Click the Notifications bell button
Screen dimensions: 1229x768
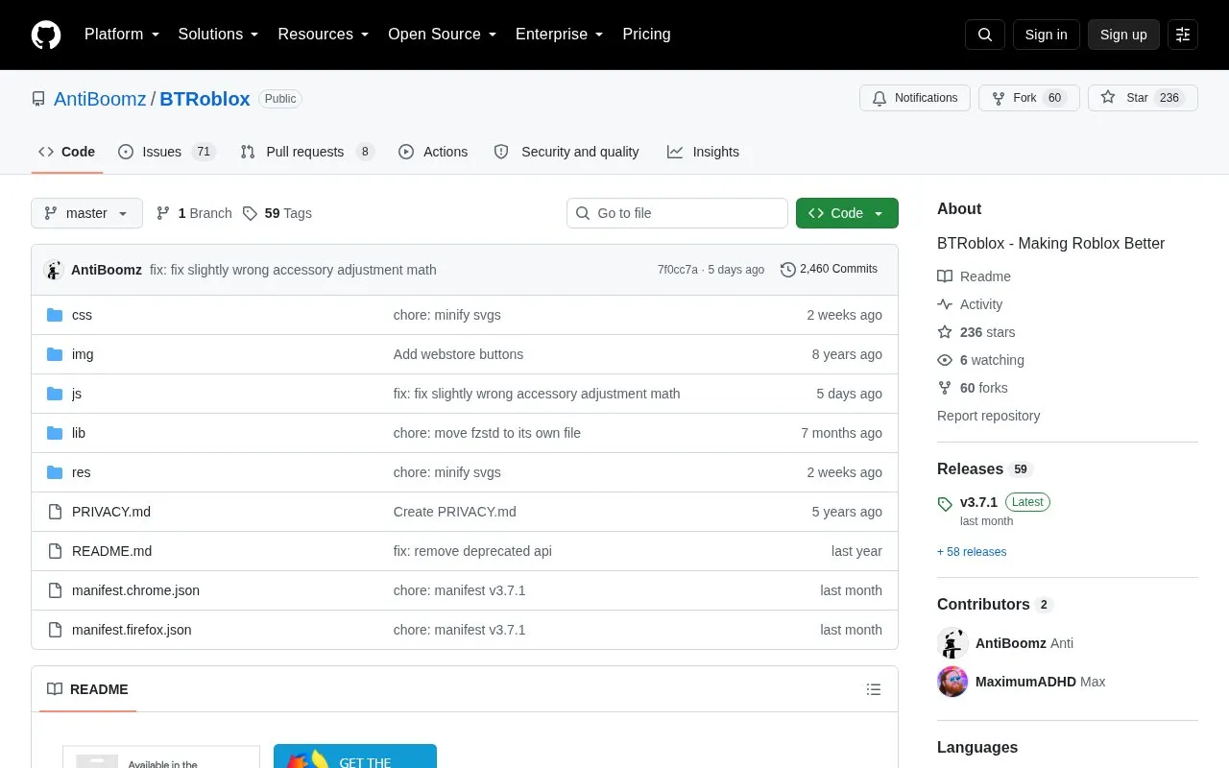915,98
